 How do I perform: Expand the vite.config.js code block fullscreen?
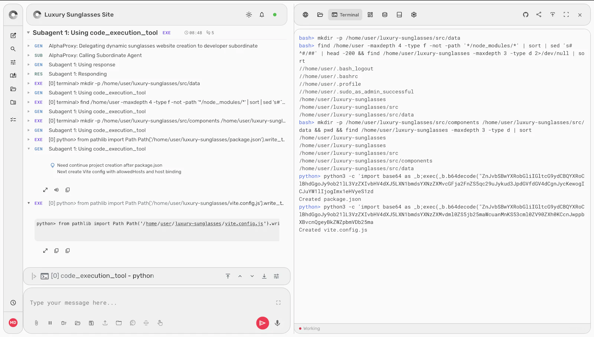coord(45,251)
